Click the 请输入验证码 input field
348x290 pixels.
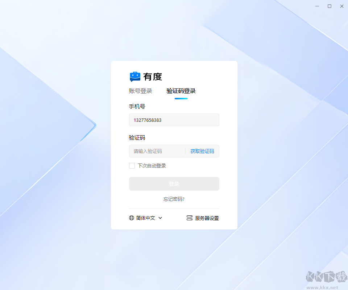click(157, 151)
